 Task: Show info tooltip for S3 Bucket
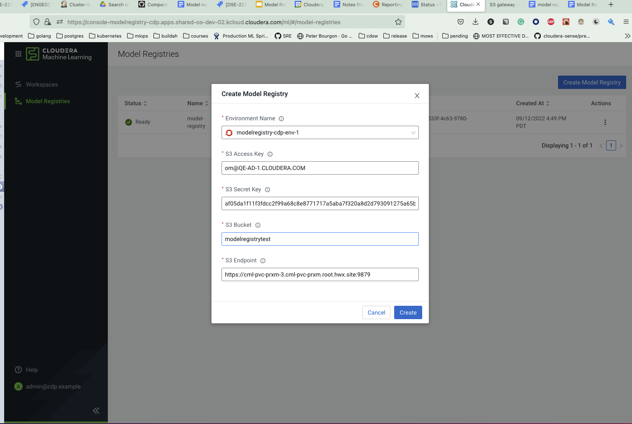pos(258,225)
